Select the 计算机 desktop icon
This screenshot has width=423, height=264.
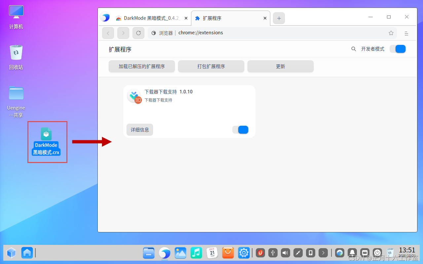click(16, 17)
